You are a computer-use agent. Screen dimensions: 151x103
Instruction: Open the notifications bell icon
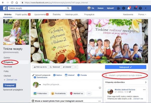pos(129,8)
